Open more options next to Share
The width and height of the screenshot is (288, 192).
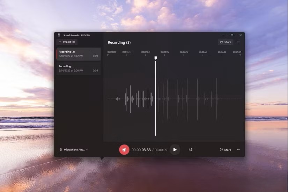click(x=238, y=42)
